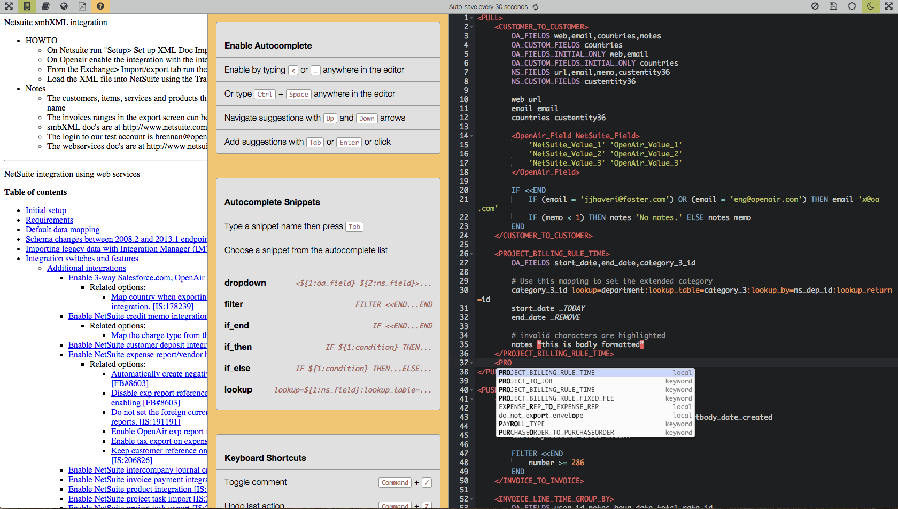This screenshot has width=898, height=509.
Task: Collapse the PULL tag fold arrow
Action: (x=472, y=18)
